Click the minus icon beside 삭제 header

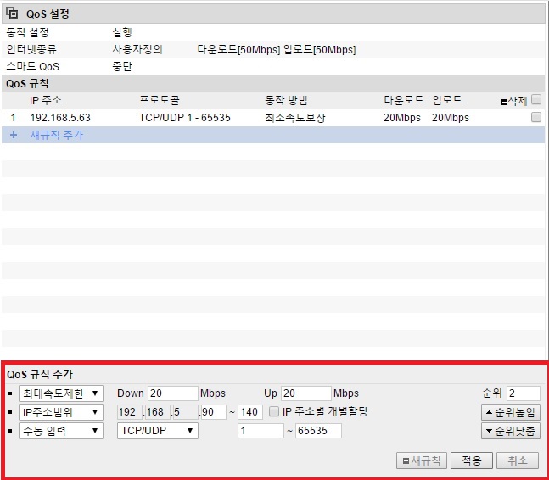pos(504,102)
